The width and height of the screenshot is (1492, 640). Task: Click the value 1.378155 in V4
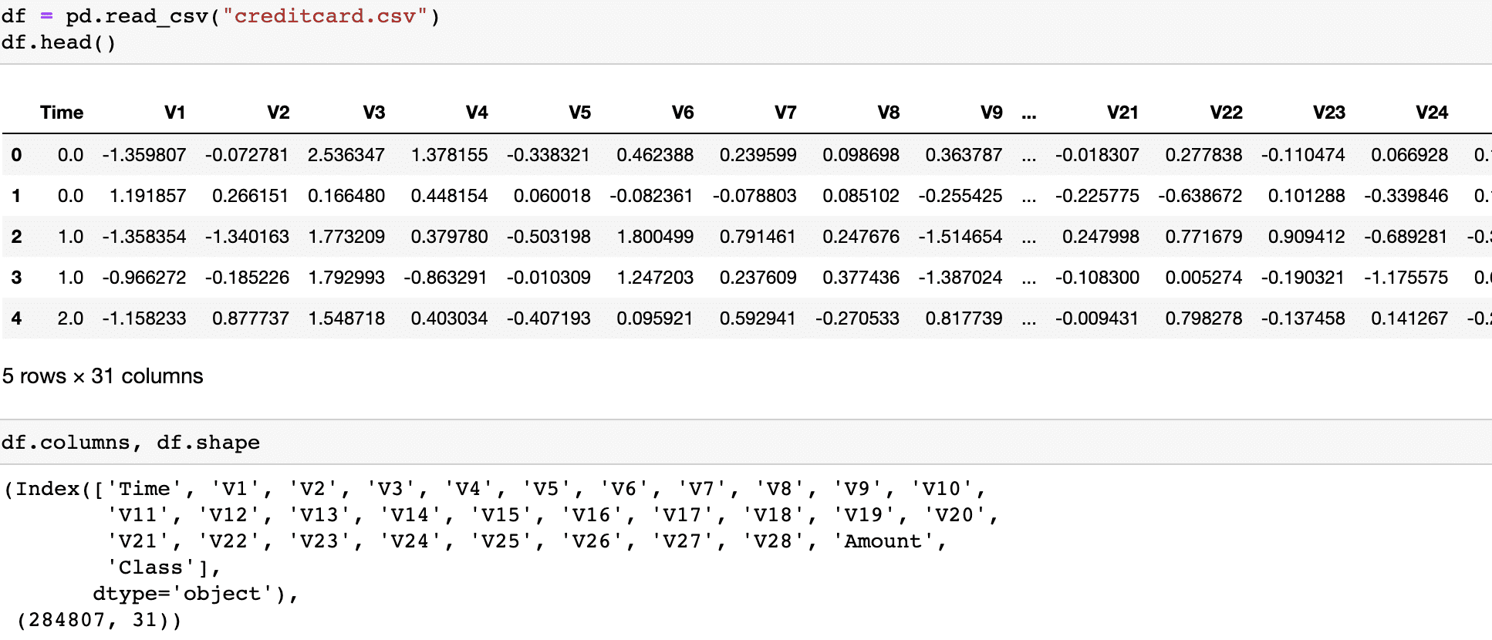(450, 155)
